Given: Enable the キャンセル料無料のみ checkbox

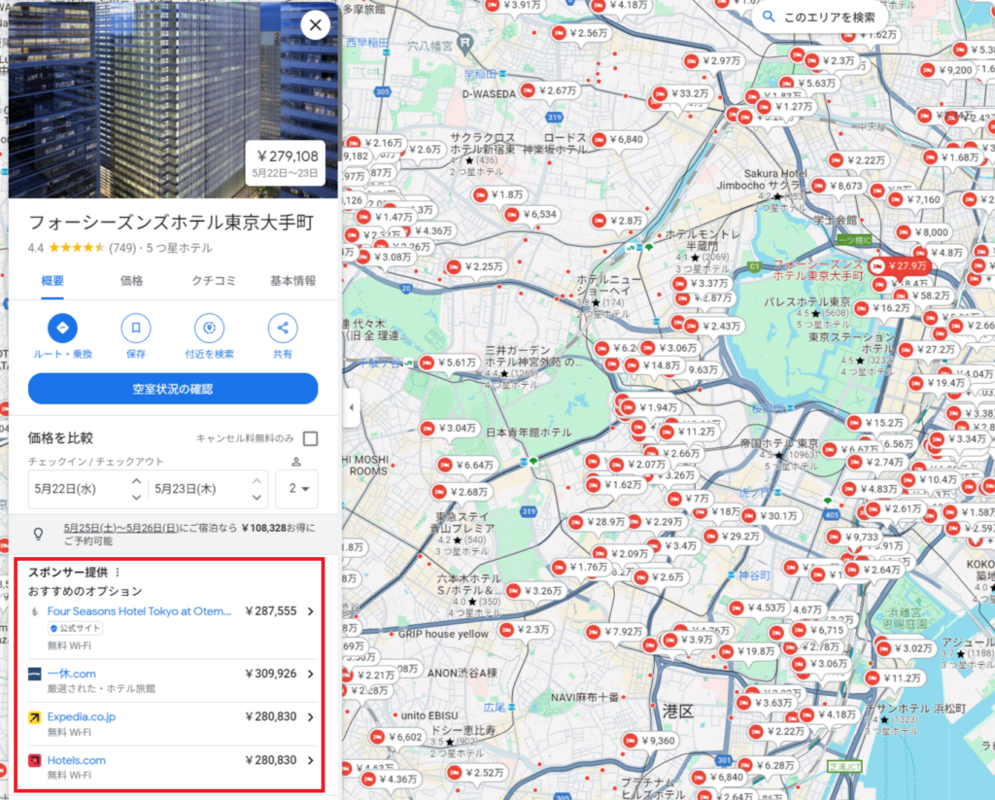Looking at the screenshot, I should tap(310, 438).
